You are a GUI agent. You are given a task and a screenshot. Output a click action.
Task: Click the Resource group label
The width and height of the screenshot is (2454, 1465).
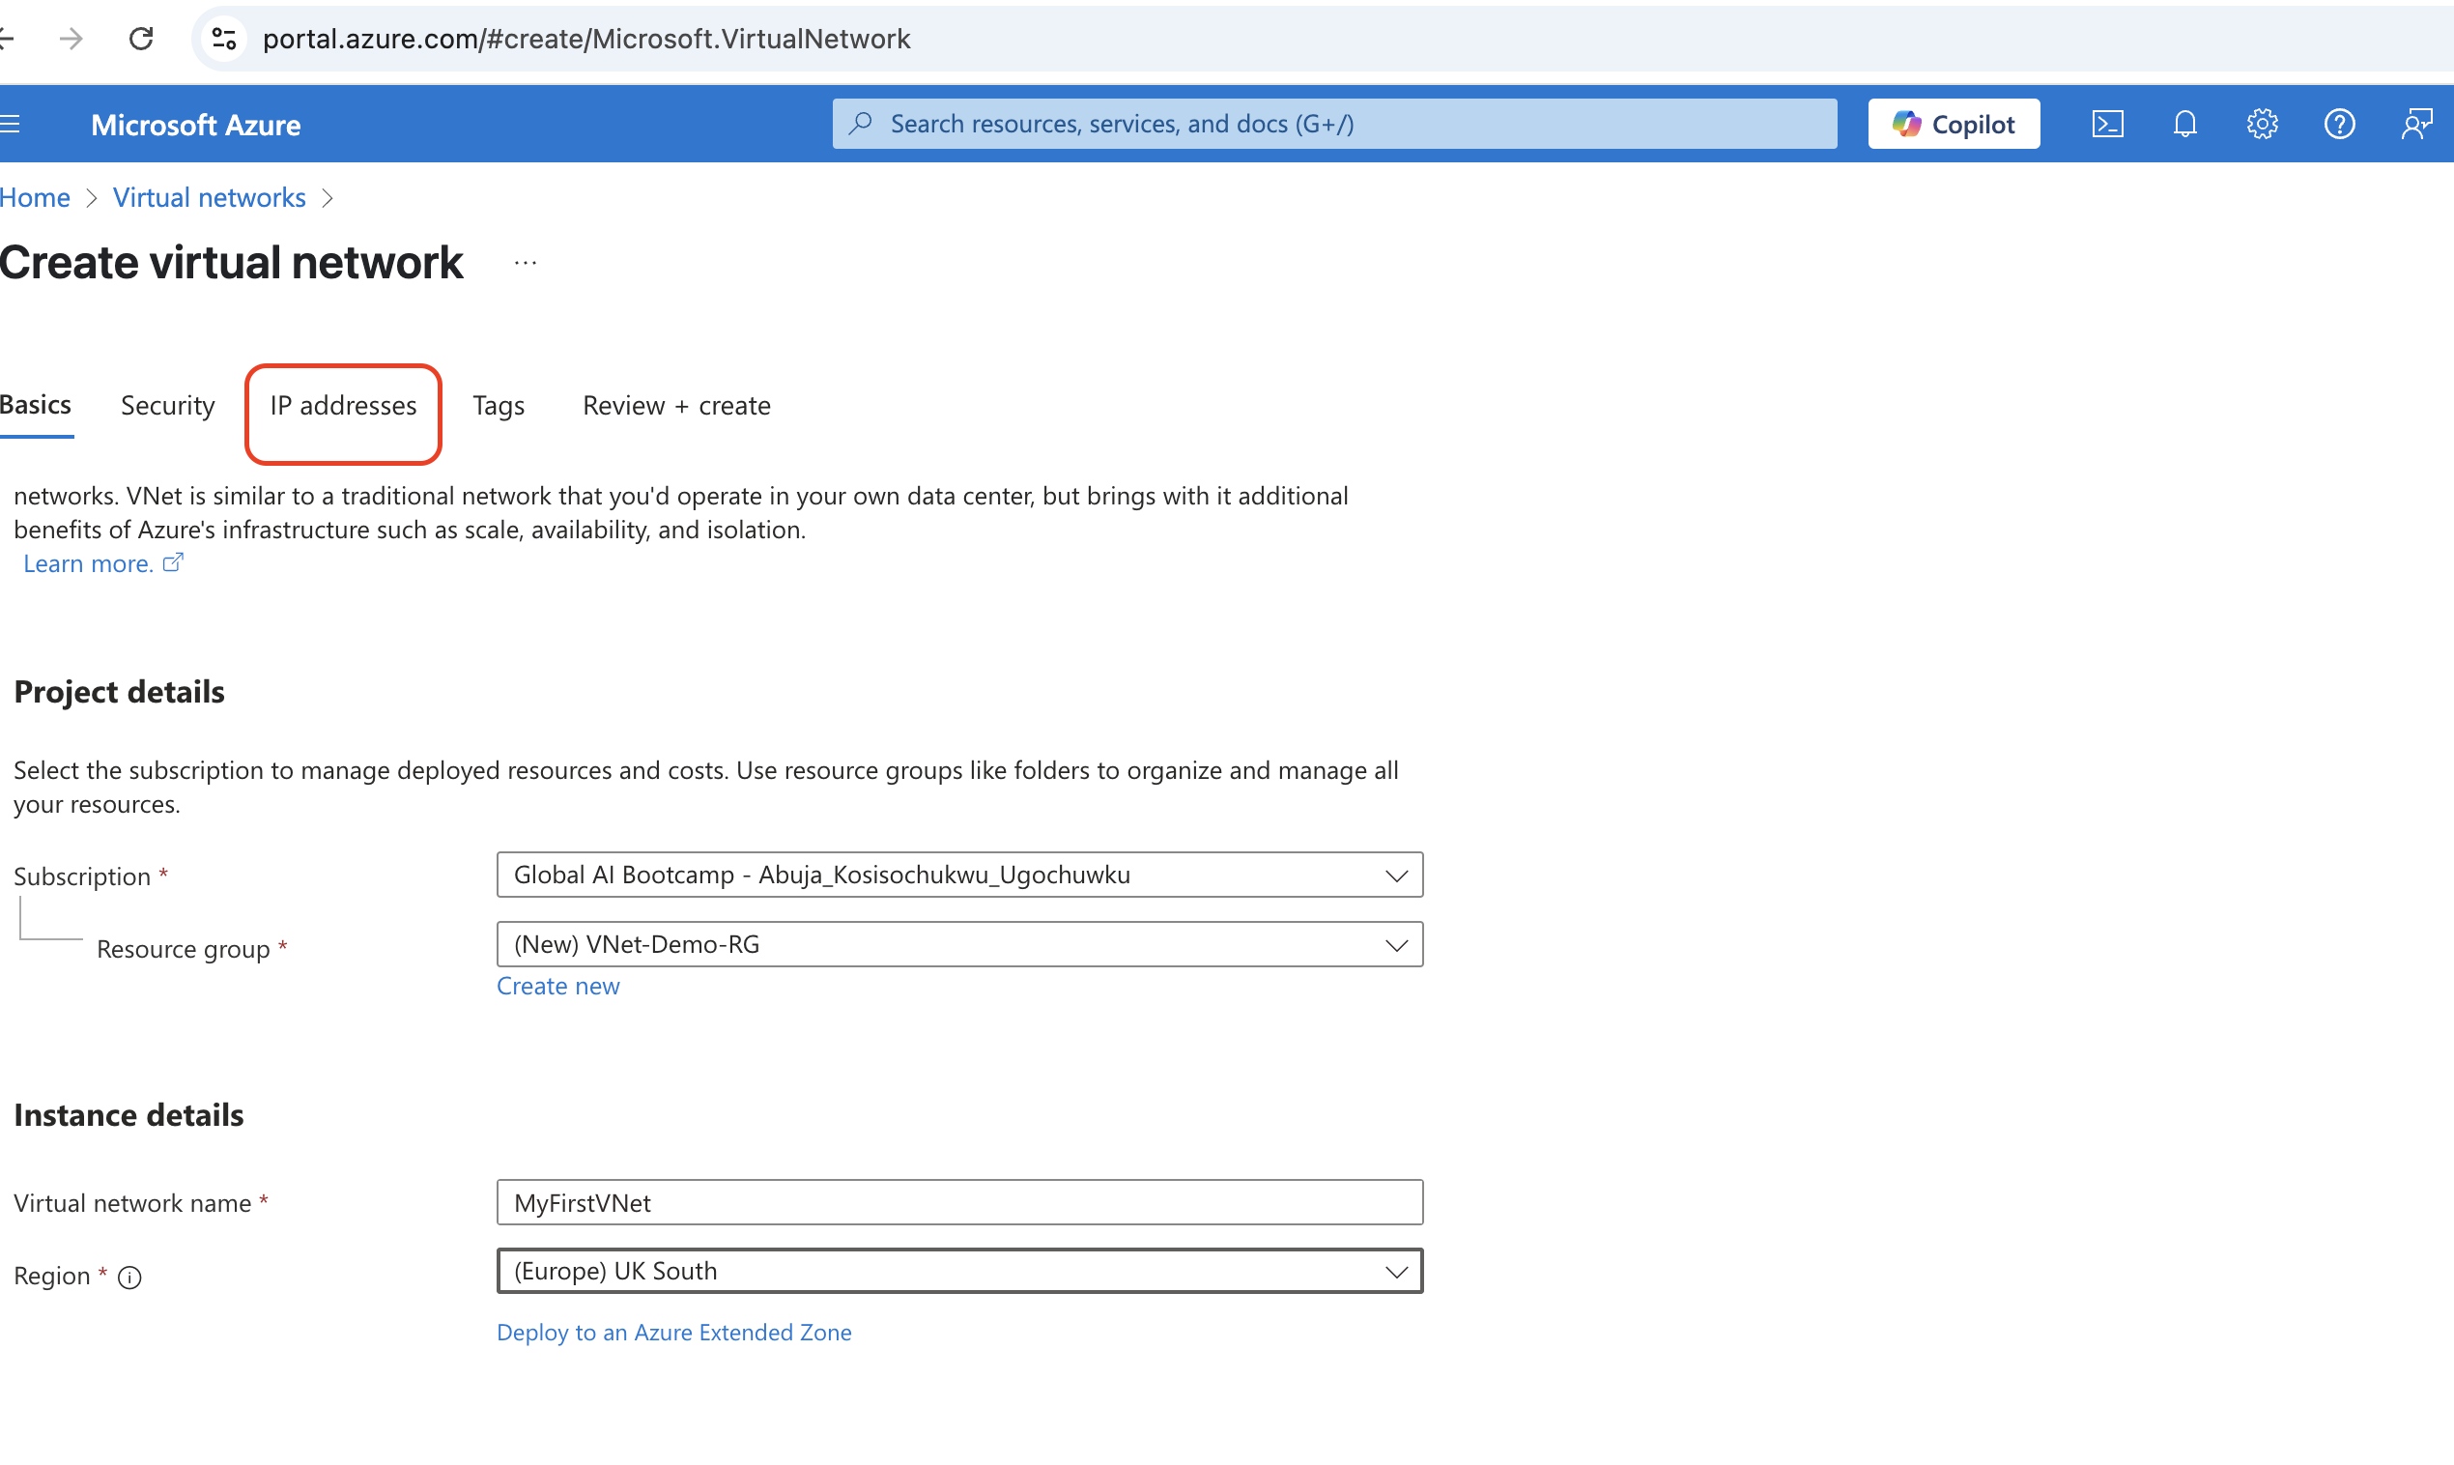[x=183, y=949]
